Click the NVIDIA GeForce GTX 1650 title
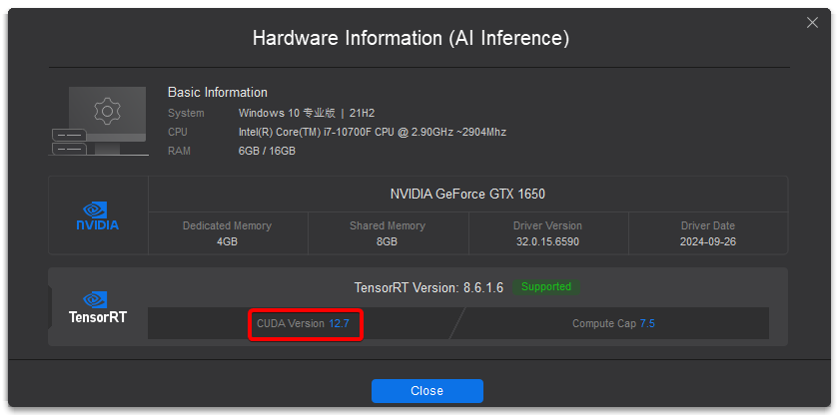The width and height of the screenshot is (839, 415). [467, 194]
